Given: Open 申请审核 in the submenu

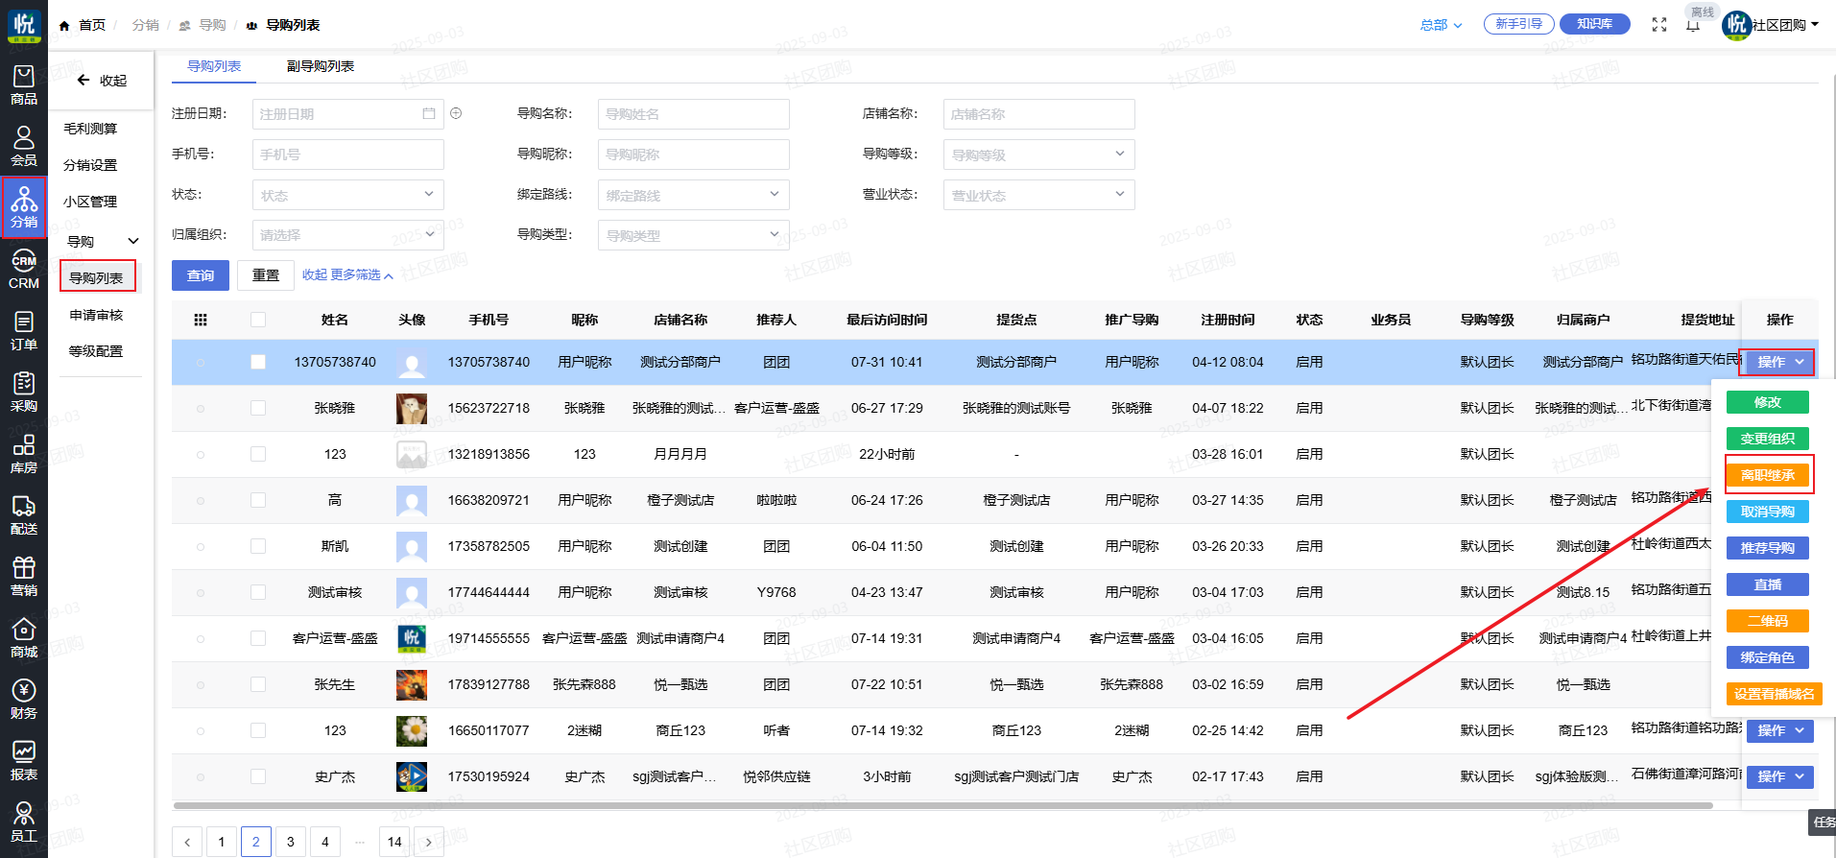Looking at the screenshot, I should [x=96, y=315].
